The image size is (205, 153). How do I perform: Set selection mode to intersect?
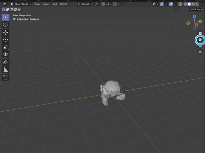pyautogui.click(x=19, y=9)
